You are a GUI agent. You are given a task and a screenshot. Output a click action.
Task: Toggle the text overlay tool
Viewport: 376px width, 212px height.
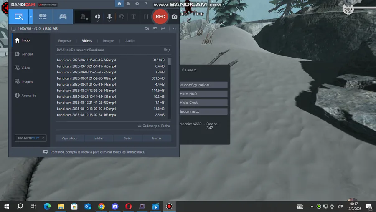tap(134, 17)
